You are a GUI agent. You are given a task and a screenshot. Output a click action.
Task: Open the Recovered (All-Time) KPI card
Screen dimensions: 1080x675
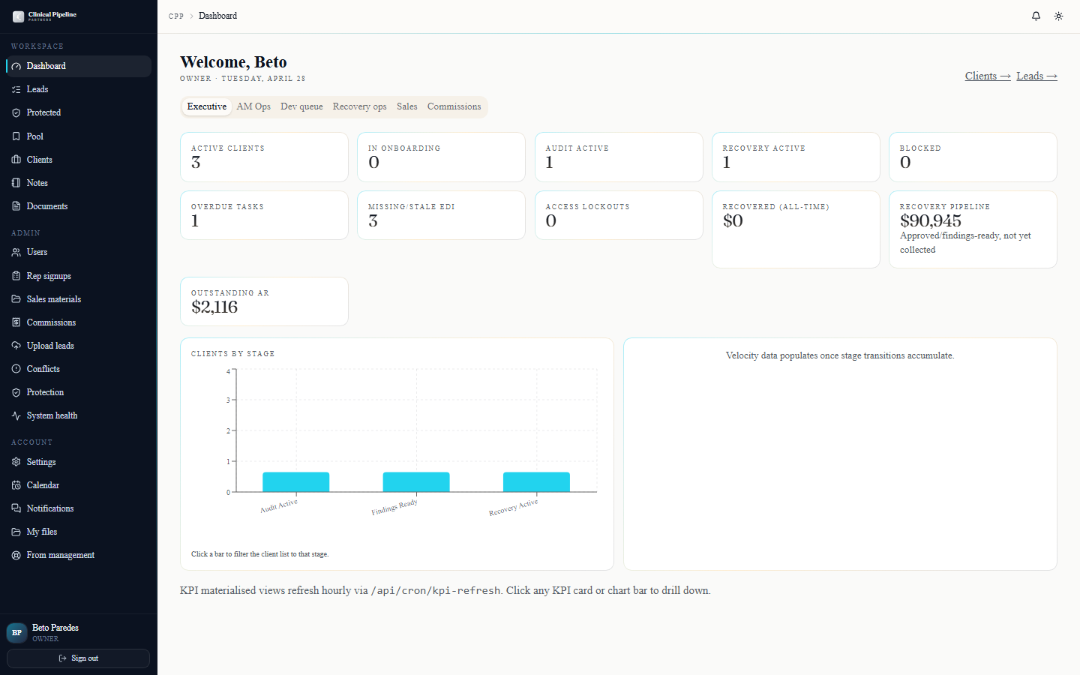coord(796,229)
